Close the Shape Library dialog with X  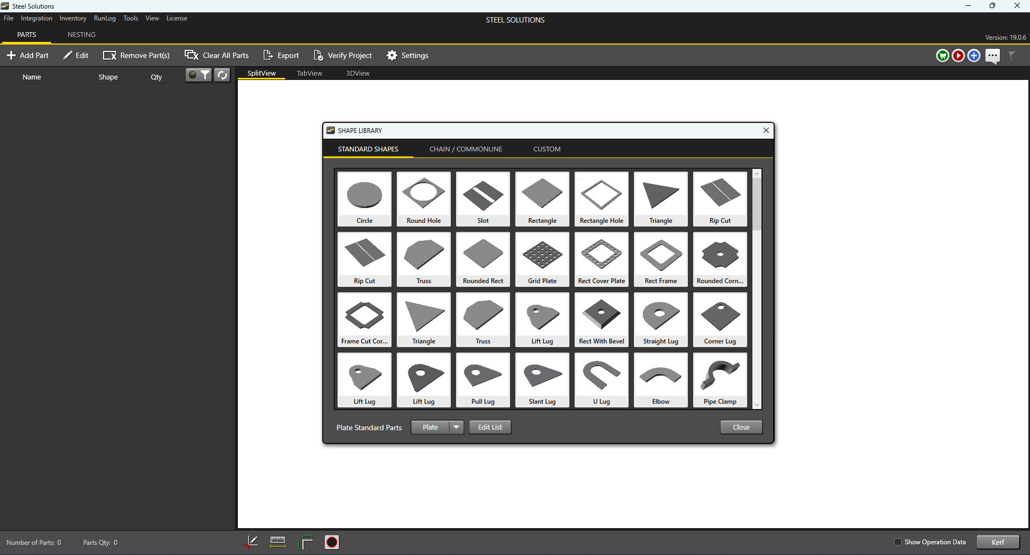pos(766,130)
